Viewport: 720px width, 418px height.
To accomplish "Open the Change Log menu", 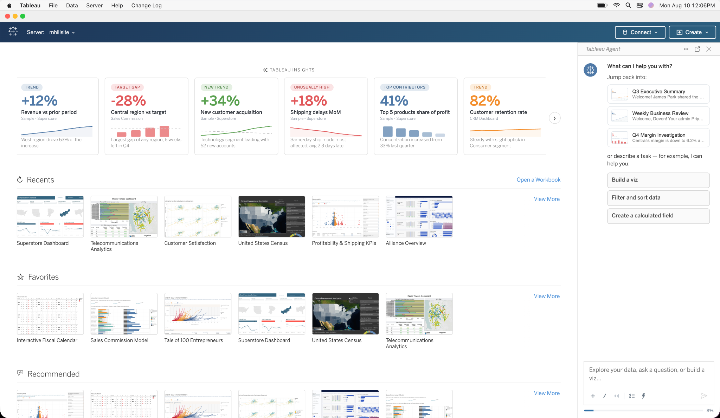I will [x=146, y=5].
